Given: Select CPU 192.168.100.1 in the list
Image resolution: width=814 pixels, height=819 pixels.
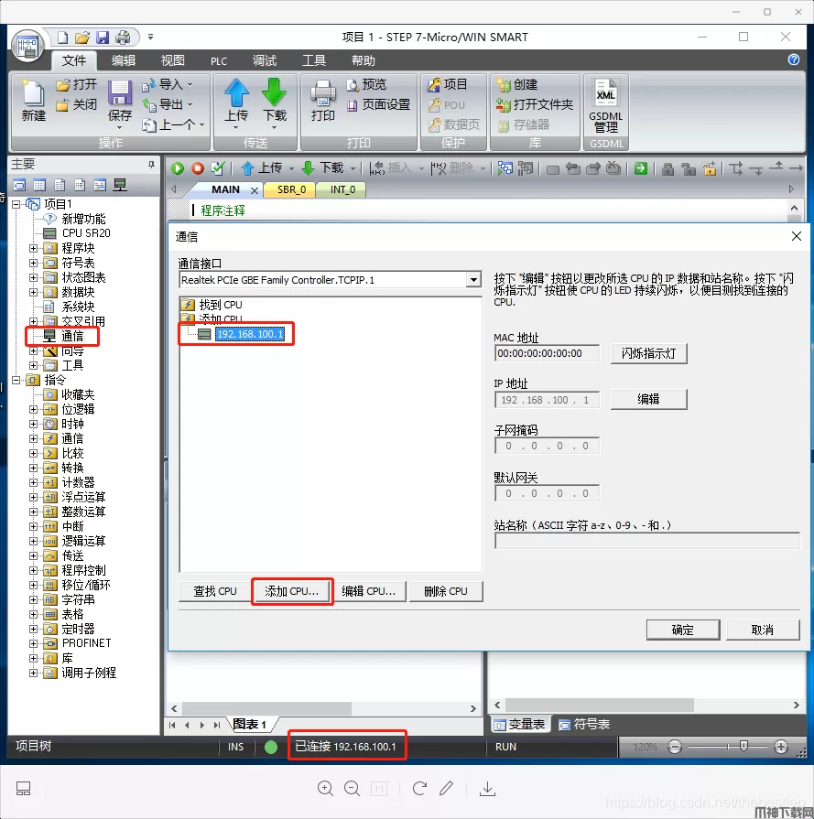Looking at the screenshot, I should click(250, 334).
